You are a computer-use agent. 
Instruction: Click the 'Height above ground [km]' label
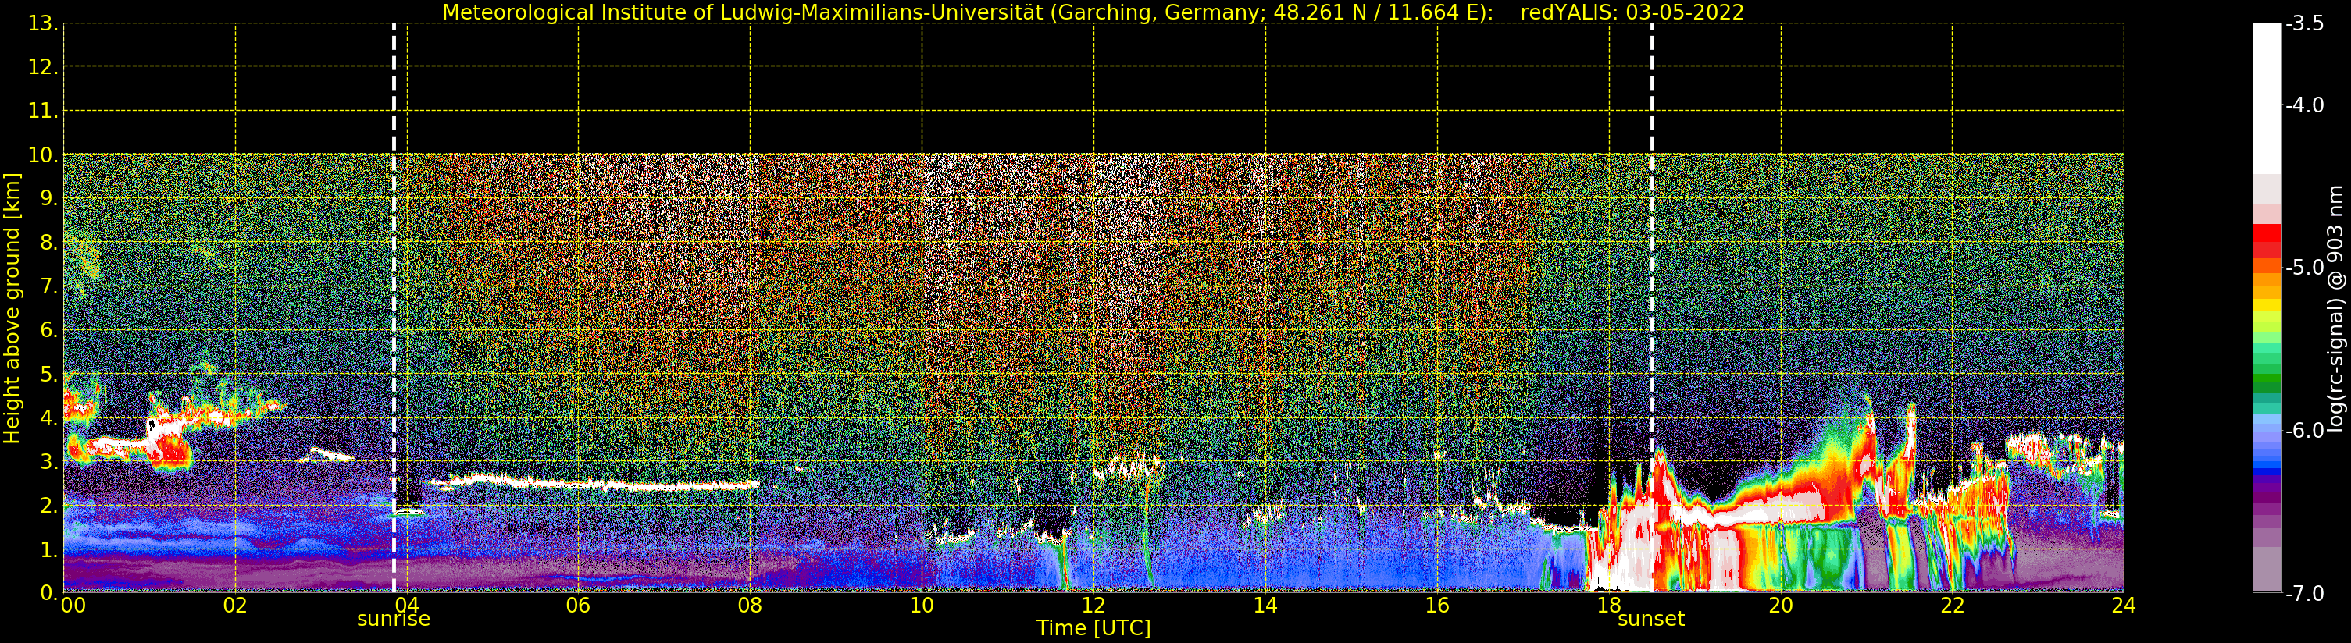pyautogui.click(x=12, y=308)
